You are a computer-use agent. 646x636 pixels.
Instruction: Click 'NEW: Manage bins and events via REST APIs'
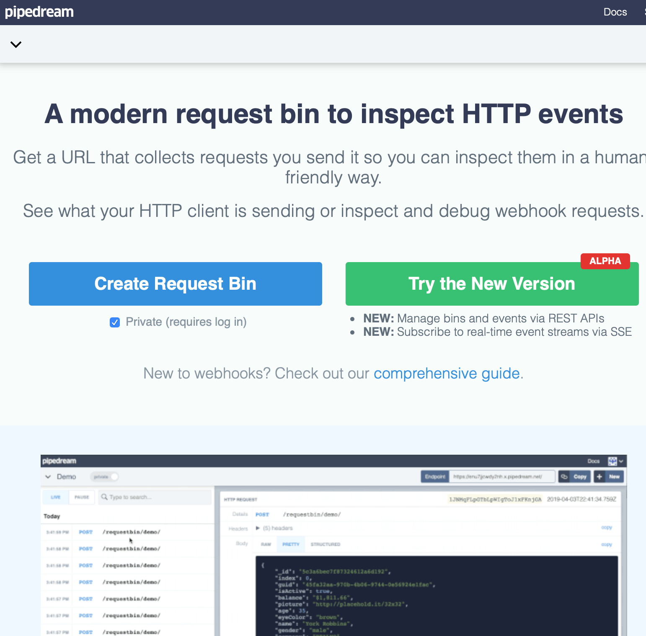(483, 318)
